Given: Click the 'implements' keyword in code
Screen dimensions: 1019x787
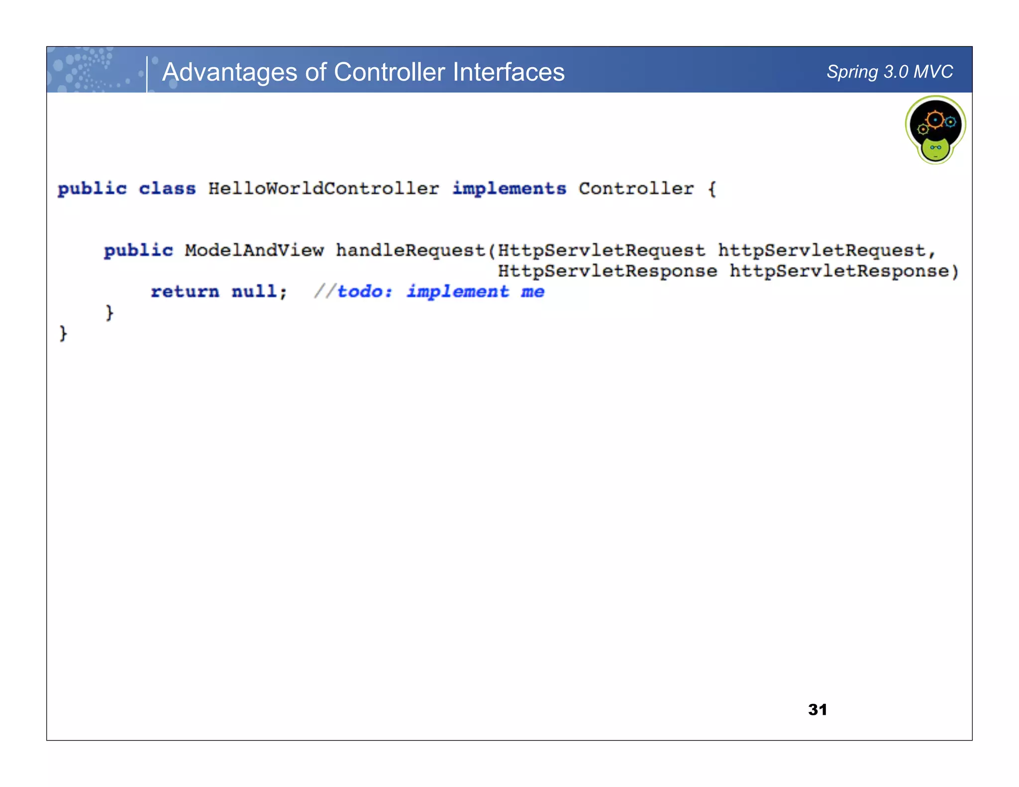Looking at the screenshot, I should pos(509,189).
